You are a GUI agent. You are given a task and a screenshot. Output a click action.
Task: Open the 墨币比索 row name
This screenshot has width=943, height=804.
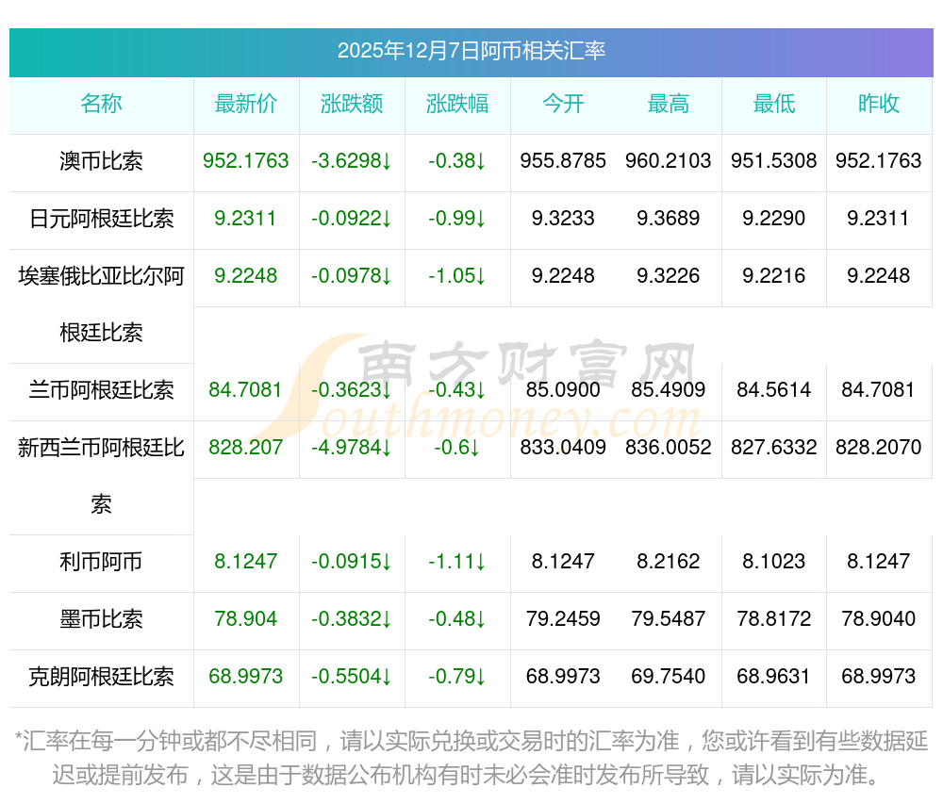[x=101, y=619]
